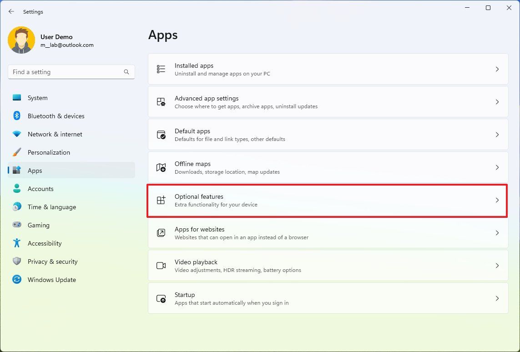Expand Apps for websites using its chevron

[x=497, y=233]
